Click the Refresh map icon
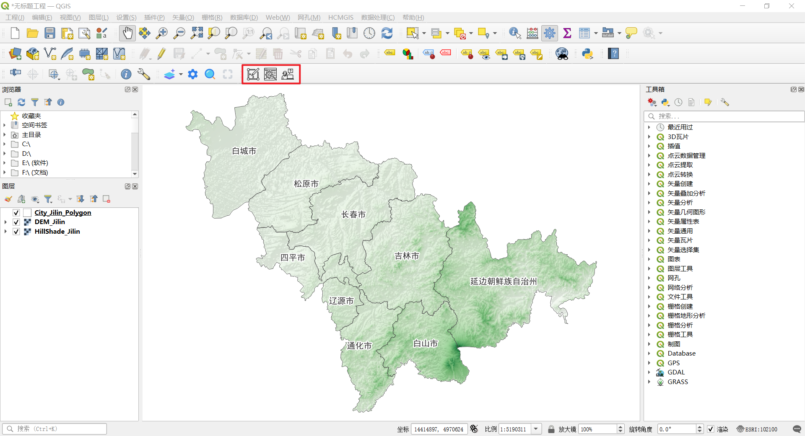Viewport: 805px width, 436px height. pyautogui.click(x=387, y=33)
